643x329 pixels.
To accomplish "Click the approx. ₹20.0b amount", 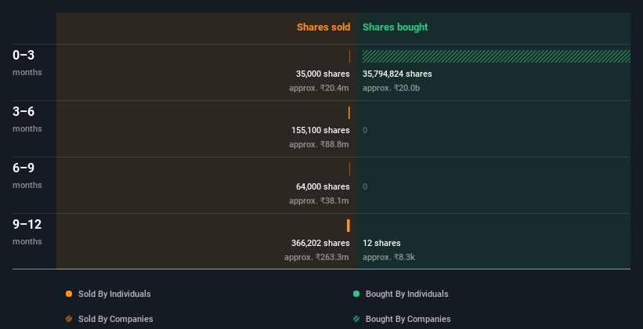I will 392,88.
